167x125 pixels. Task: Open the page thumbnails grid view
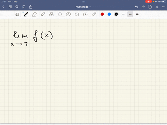(x=10, y=7)
